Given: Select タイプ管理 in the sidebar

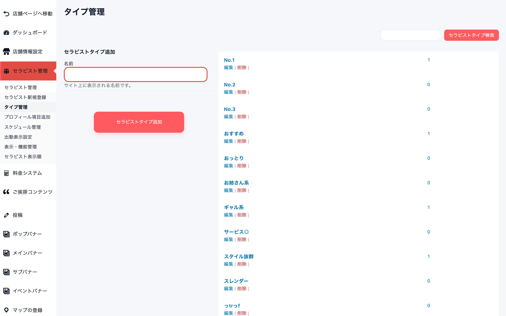Looking at the screenshot, I should [x=16, y=107].
